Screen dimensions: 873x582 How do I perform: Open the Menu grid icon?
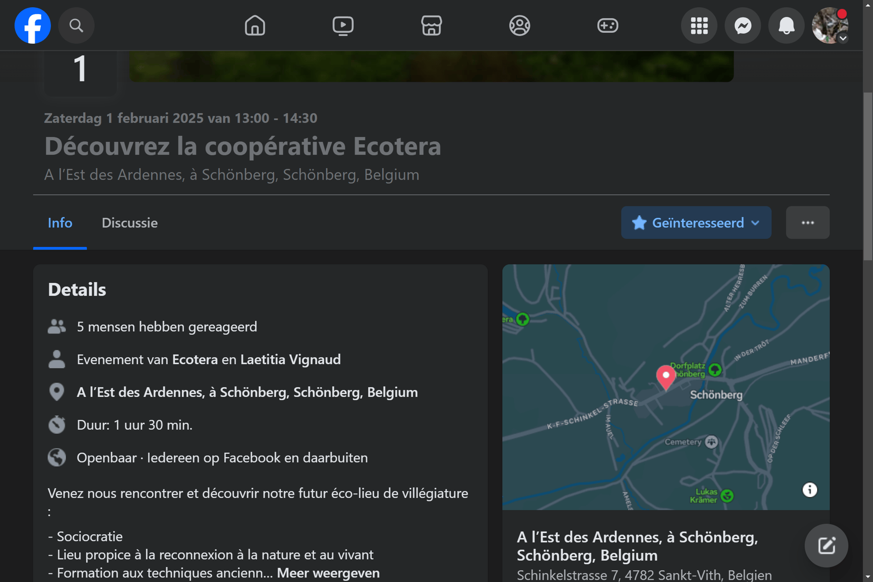click(x=699, y=25)
